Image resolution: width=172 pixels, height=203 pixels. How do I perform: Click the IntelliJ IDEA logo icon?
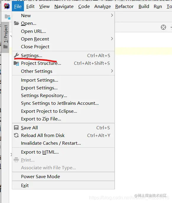click(7, 6)
